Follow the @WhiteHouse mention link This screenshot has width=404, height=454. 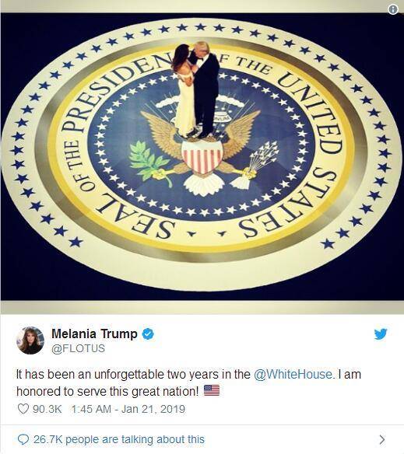[293, 374]
